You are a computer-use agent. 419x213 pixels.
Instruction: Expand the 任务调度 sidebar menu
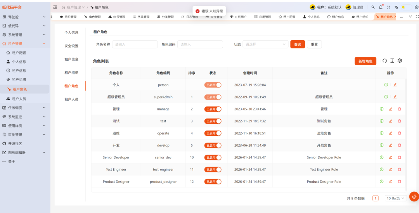click(x=24, y=108)
